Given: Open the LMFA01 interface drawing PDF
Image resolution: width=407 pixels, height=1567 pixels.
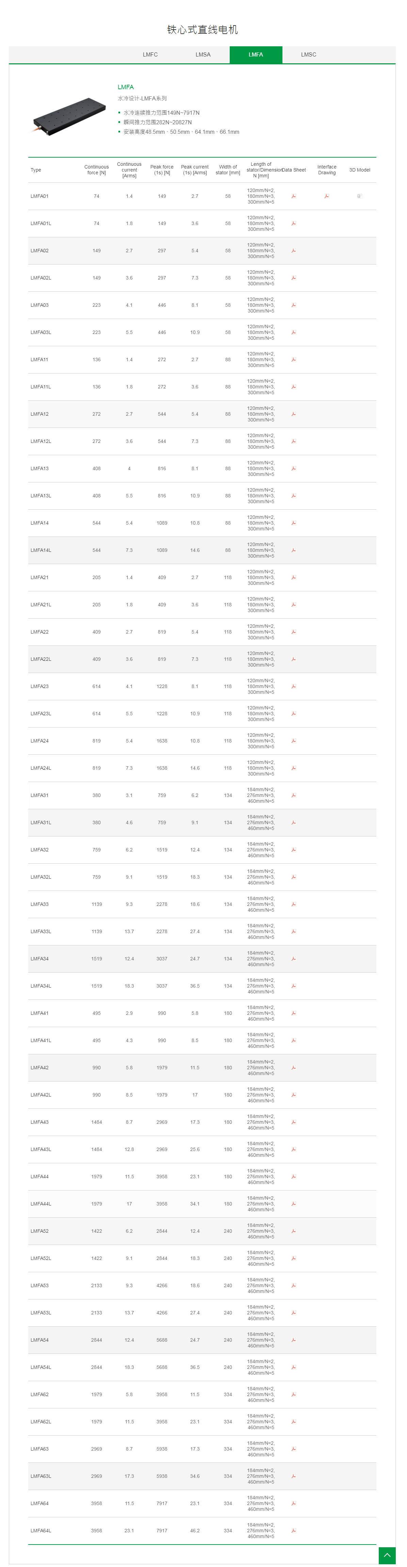Looking at the screenshot, I should coord(326,196).
